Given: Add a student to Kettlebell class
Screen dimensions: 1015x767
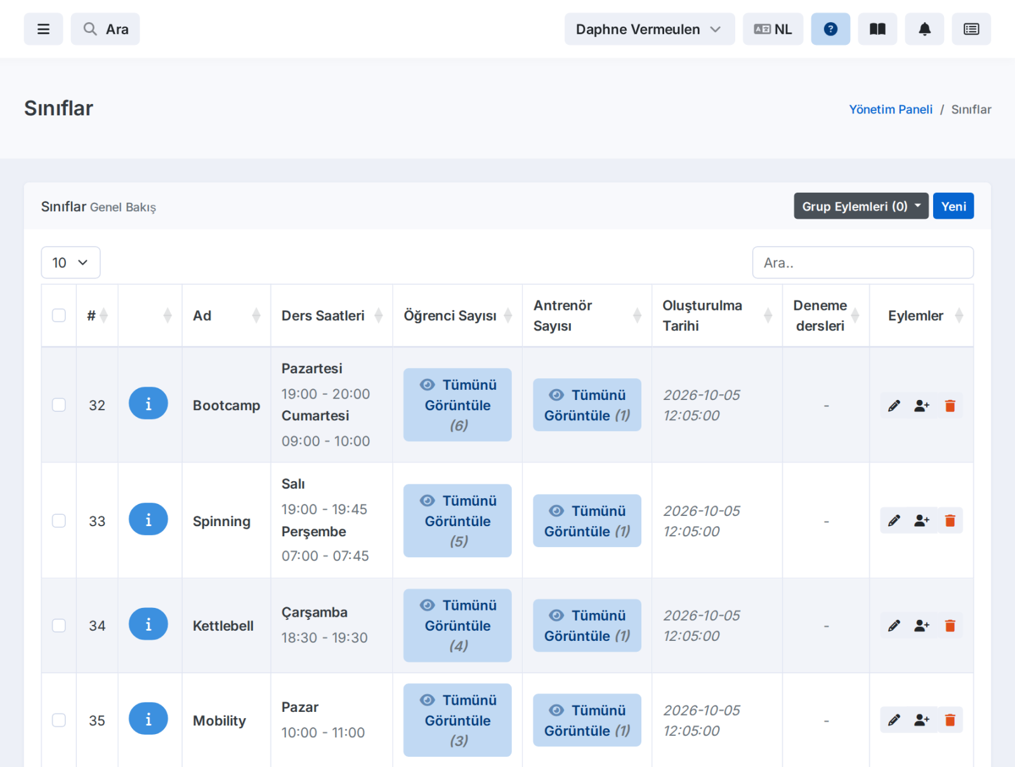Looking at the screenshot, I should tap(922, 626).
